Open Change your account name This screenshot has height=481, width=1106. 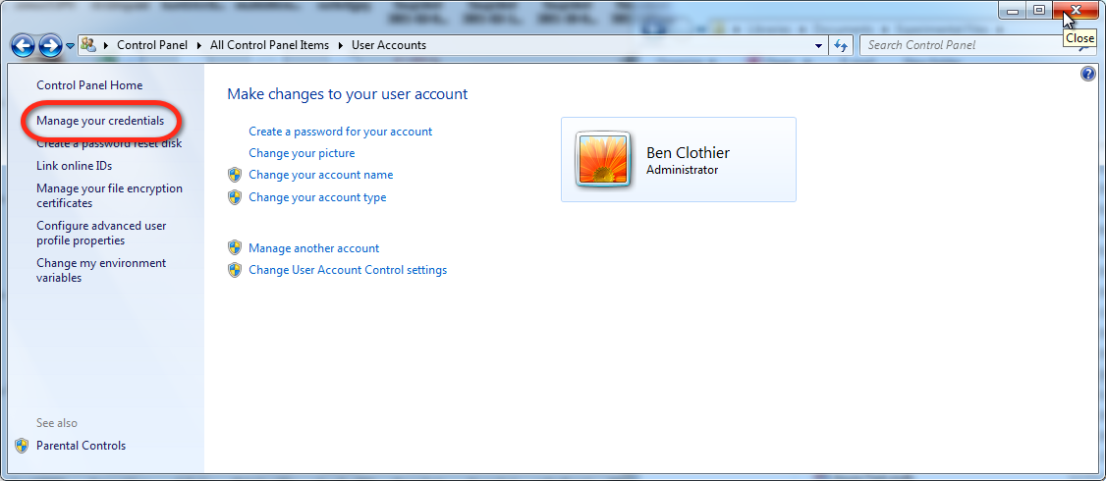pyautogui.click(x=321, y=175)
